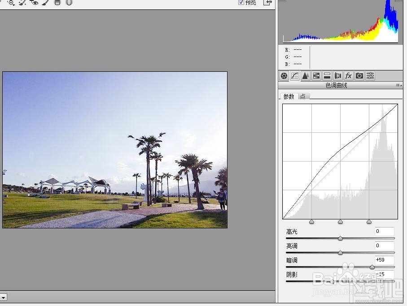Switch to the 点 (Point) curve tab
407x306 pixels.
302,96
